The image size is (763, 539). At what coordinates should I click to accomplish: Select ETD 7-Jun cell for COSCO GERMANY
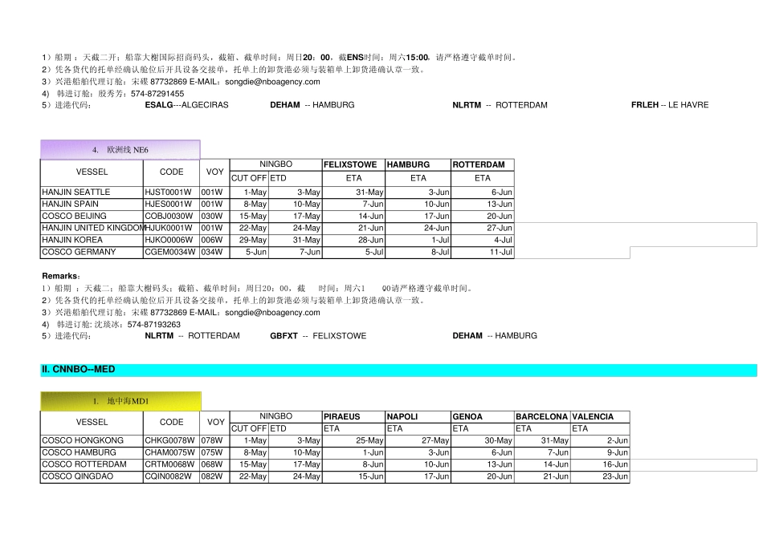click(x=295, y=252)
